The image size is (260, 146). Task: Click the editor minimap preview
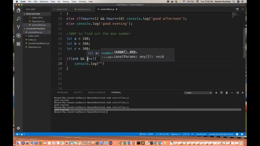tap(236, 15)
